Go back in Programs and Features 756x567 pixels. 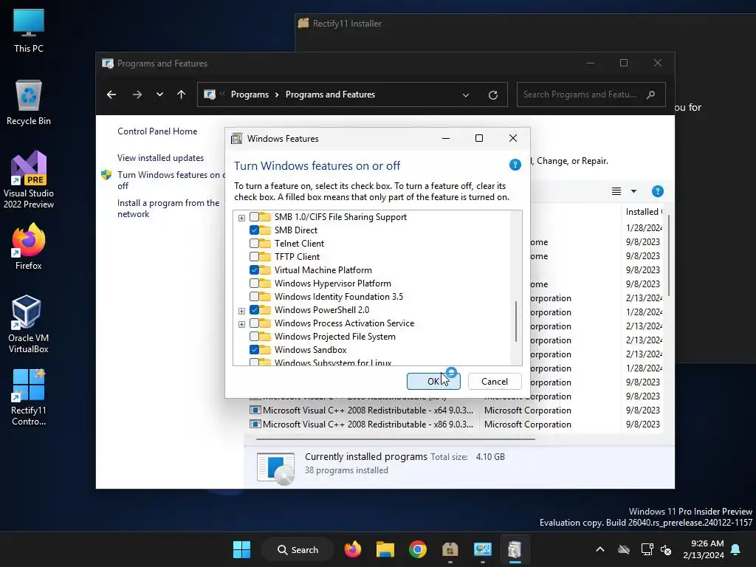(111, 94)
